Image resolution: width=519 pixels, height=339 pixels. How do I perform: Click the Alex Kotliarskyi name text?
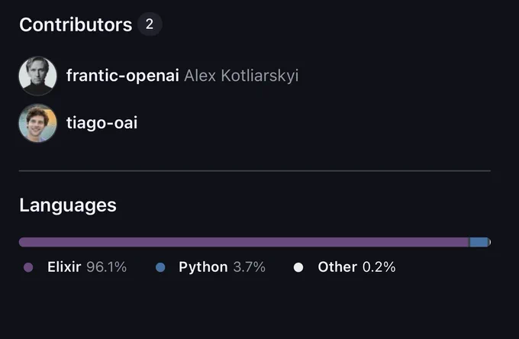click(x=241, y=76)
